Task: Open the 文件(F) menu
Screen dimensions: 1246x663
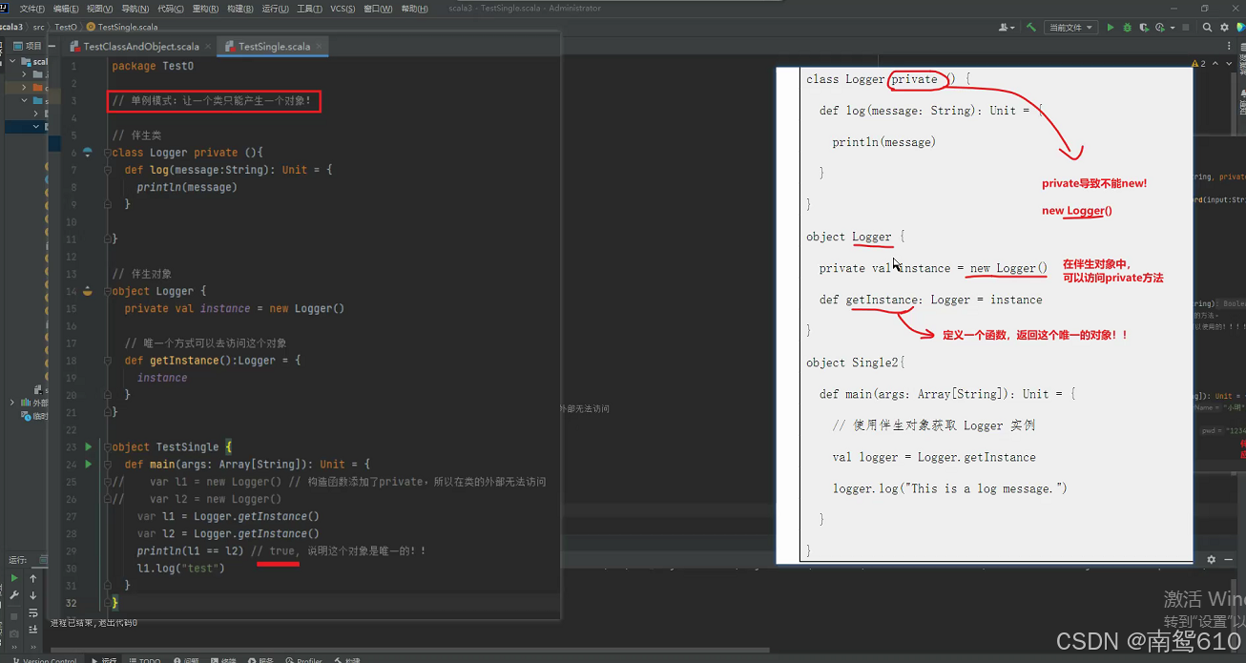Action: coord(31,9)
